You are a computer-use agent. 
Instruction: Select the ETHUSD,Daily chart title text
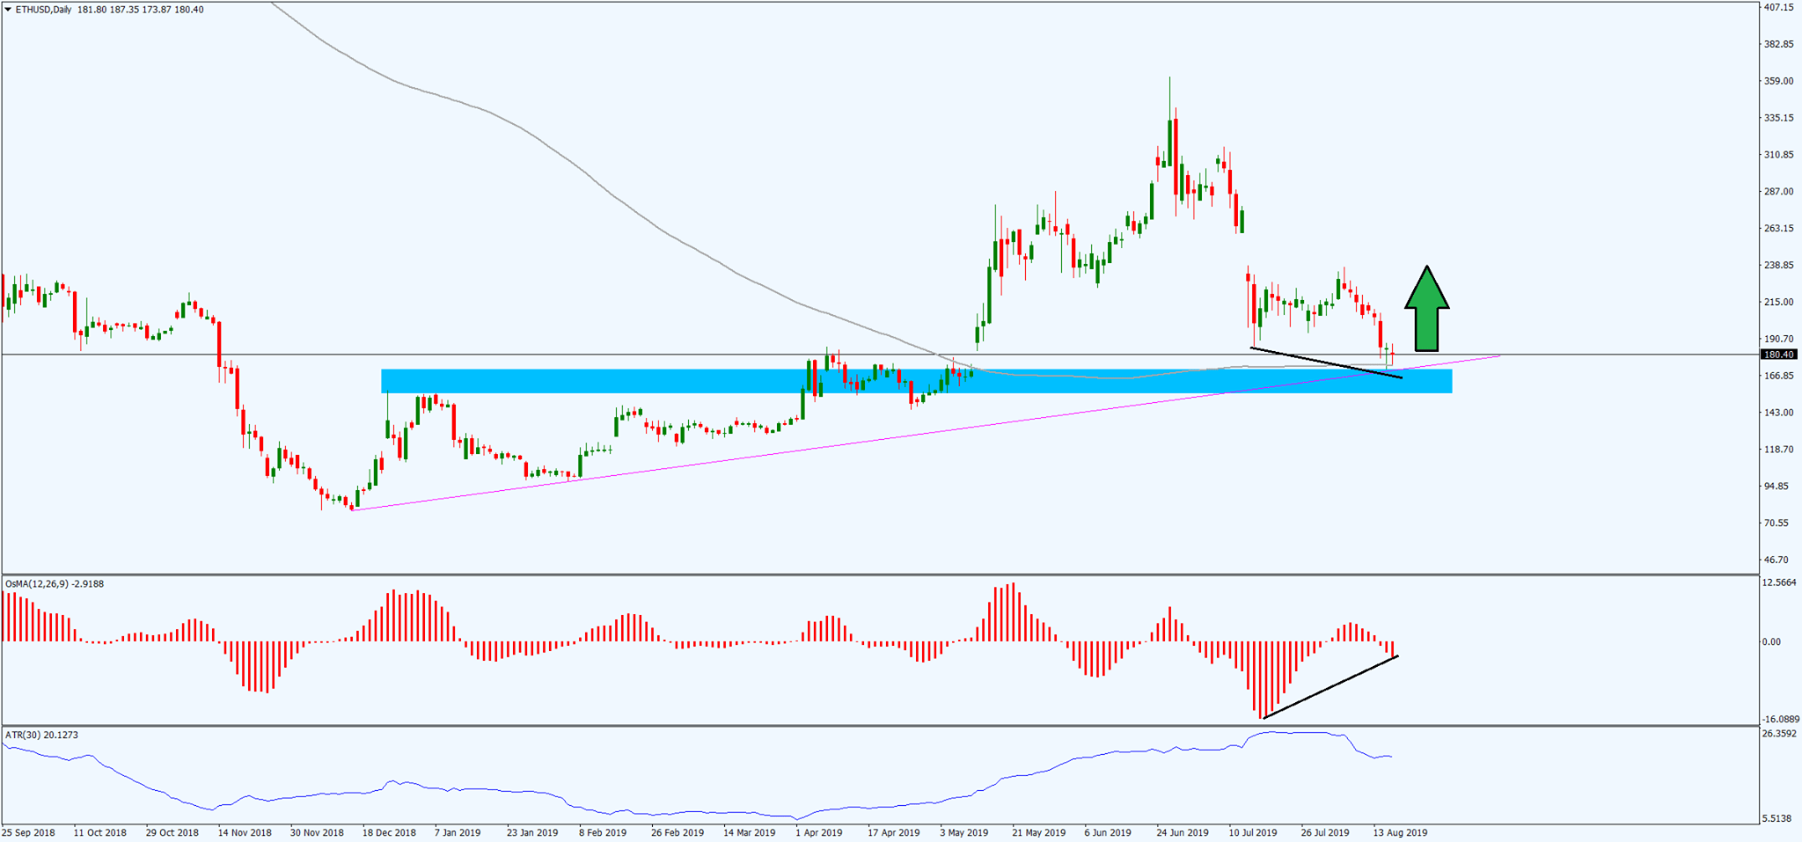[44, 10]
